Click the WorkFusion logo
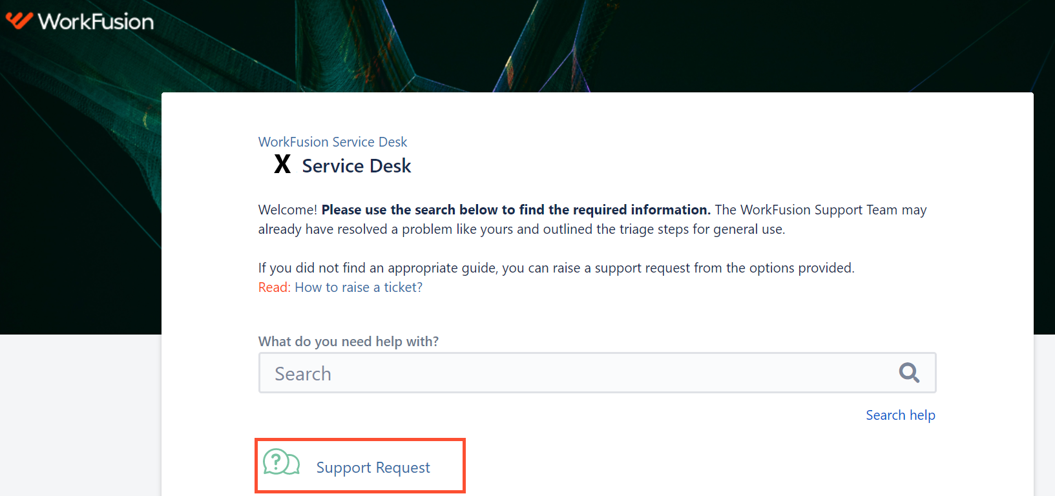 [79, 21]
